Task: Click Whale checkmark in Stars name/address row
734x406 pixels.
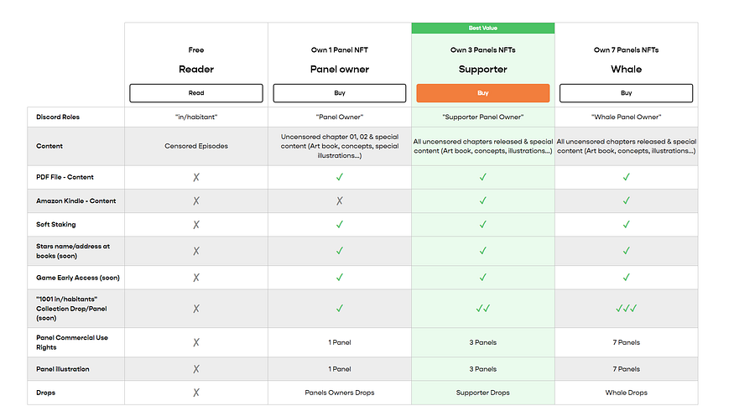Action: pos(626,251)
